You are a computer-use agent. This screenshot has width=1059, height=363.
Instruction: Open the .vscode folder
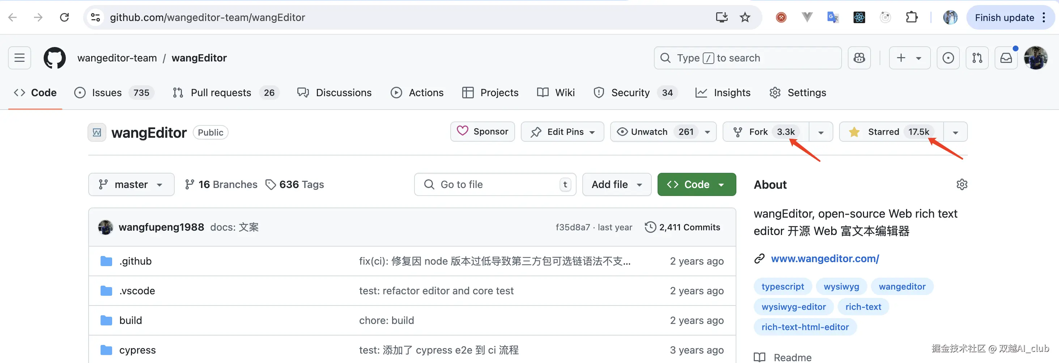point(137,291)
